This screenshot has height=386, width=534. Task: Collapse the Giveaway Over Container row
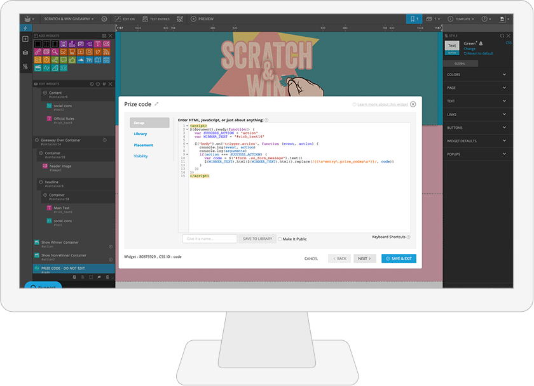(x=37, y=140)
